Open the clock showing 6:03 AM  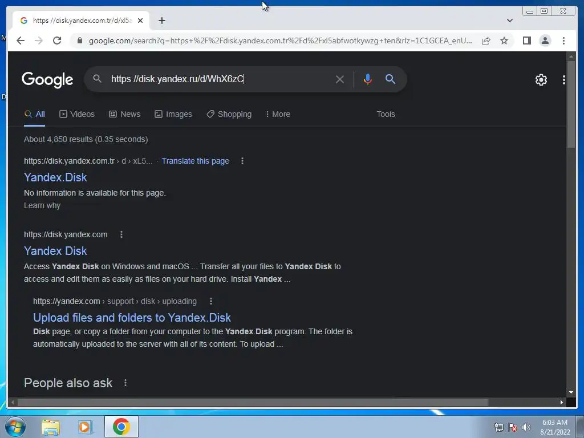[x=555, y=427]
